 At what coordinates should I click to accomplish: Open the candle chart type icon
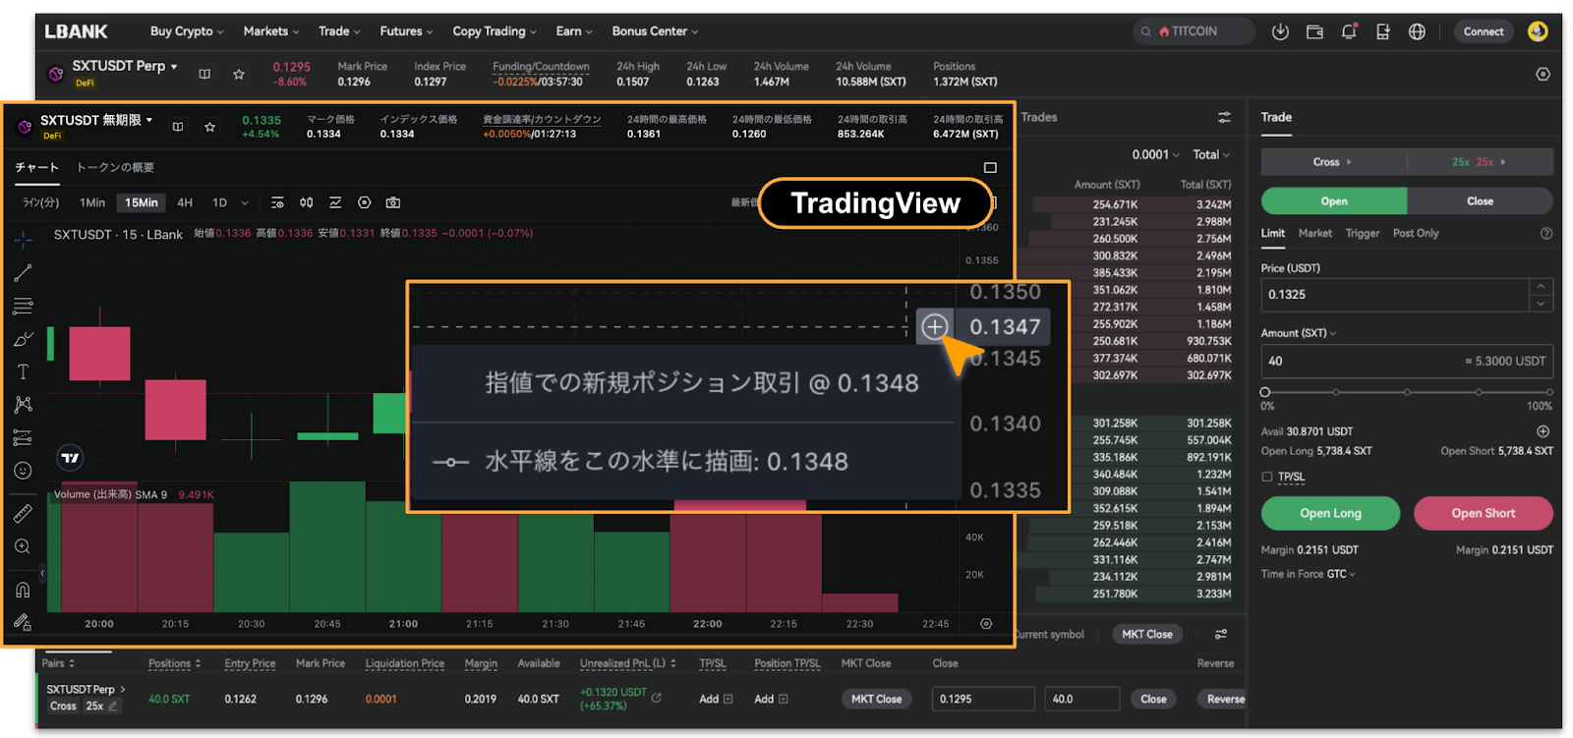point(307,202)
